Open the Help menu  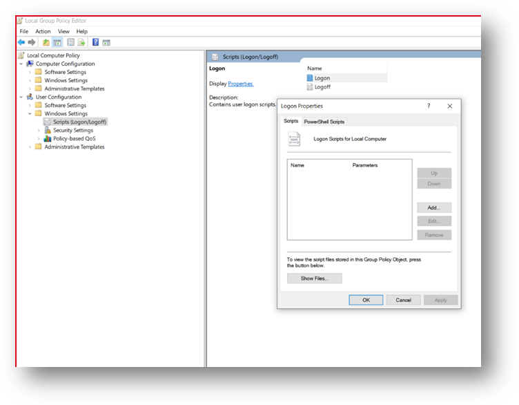click(81, 32)
